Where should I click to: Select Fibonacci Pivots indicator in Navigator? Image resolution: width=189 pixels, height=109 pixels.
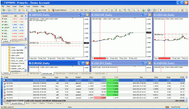(x=16, y=63)
